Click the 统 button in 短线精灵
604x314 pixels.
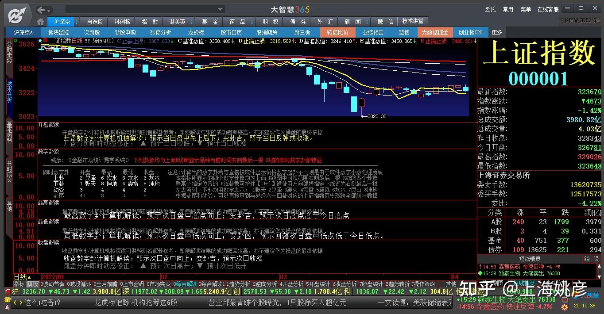(x=587, y=259)
